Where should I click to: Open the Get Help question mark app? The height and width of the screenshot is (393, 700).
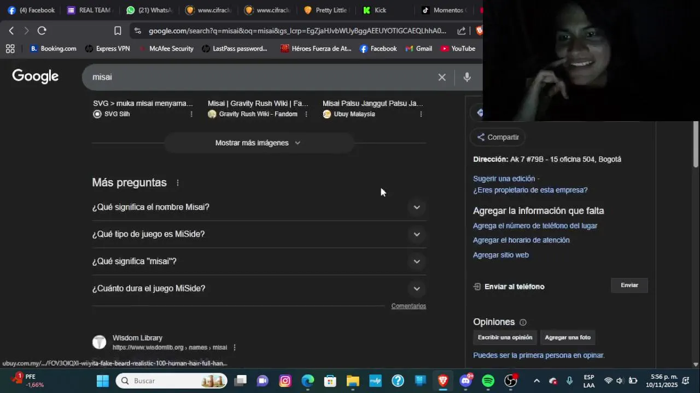[398, 380]
